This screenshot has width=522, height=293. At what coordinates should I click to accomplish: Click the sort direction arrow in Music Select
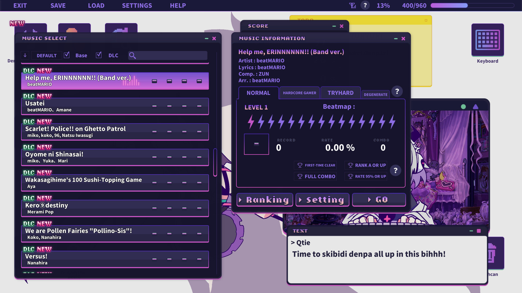pos(25,55)
